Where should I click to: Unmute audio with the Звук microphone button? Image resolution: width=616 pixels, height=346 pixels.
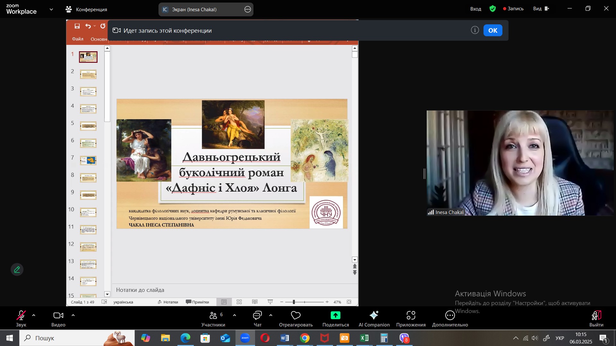(21, 319)
